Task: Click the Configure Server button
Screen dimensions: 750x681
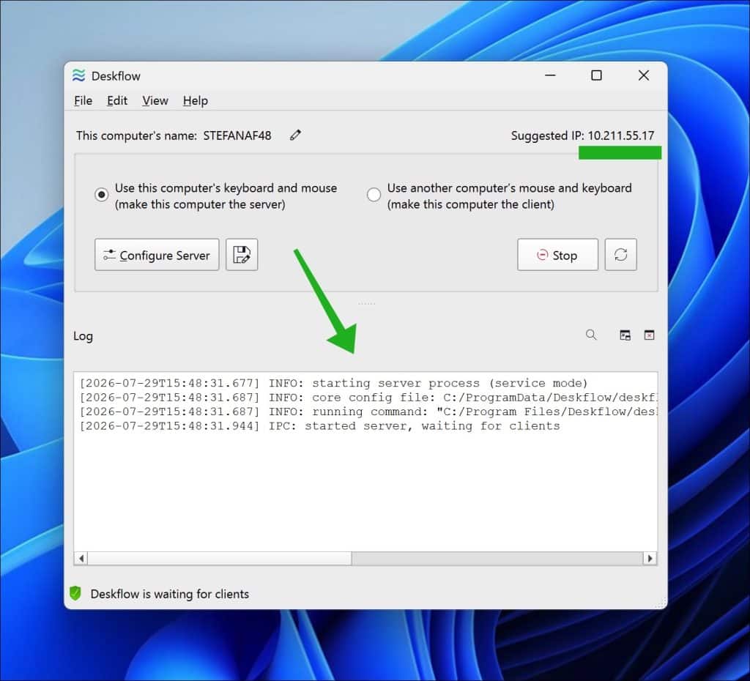Action: click(x=157, y=255)
